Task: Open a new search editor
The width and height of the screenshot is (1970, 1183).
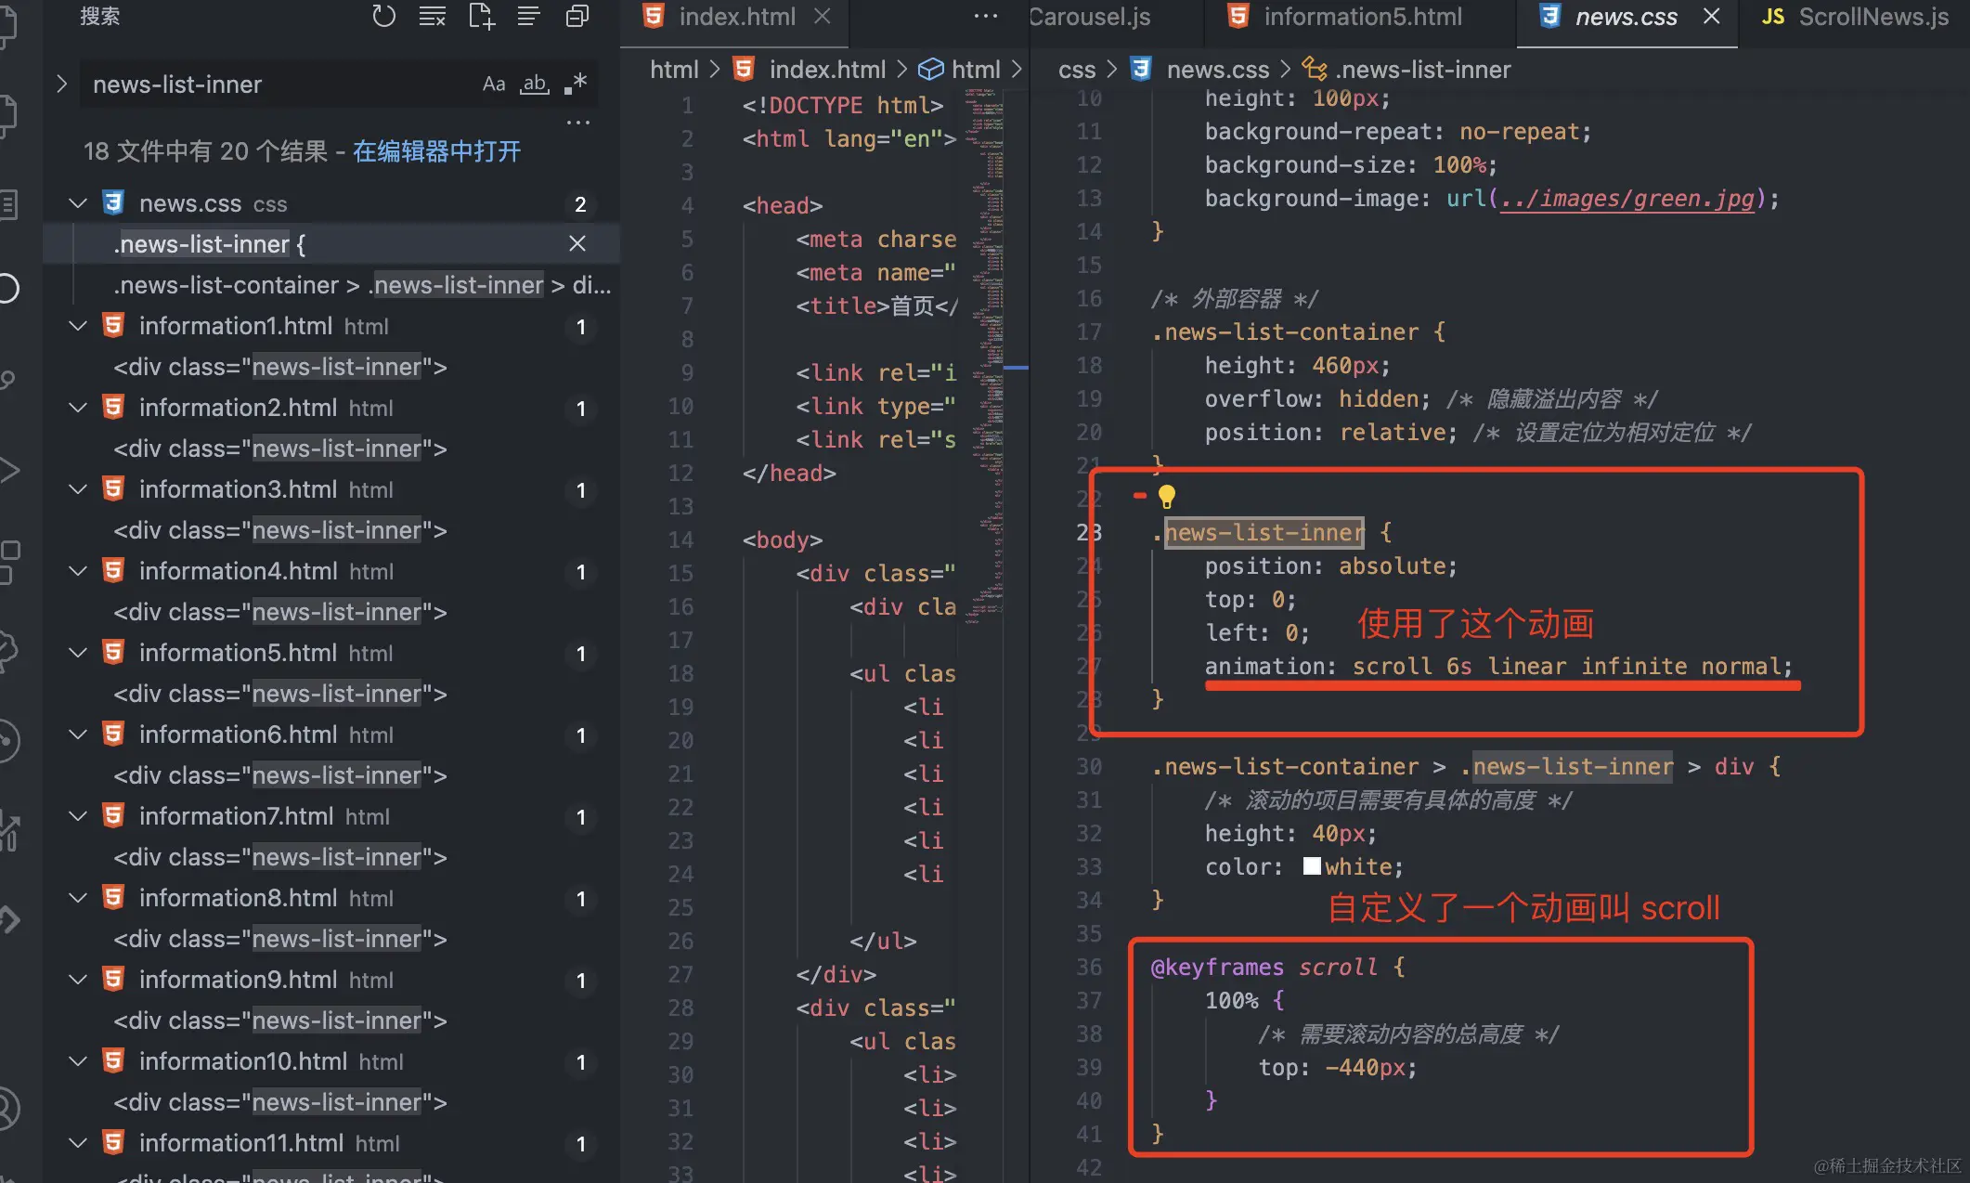Action: tap(481, 17)
